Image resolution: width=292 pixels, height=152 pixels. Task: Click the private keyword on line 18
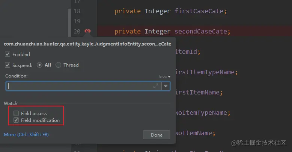(x=128, y=11)
